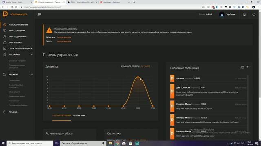Click the chart peak point at 26.06
The width and height of the screenshot is (261, 146).
(x=138, y=77)
